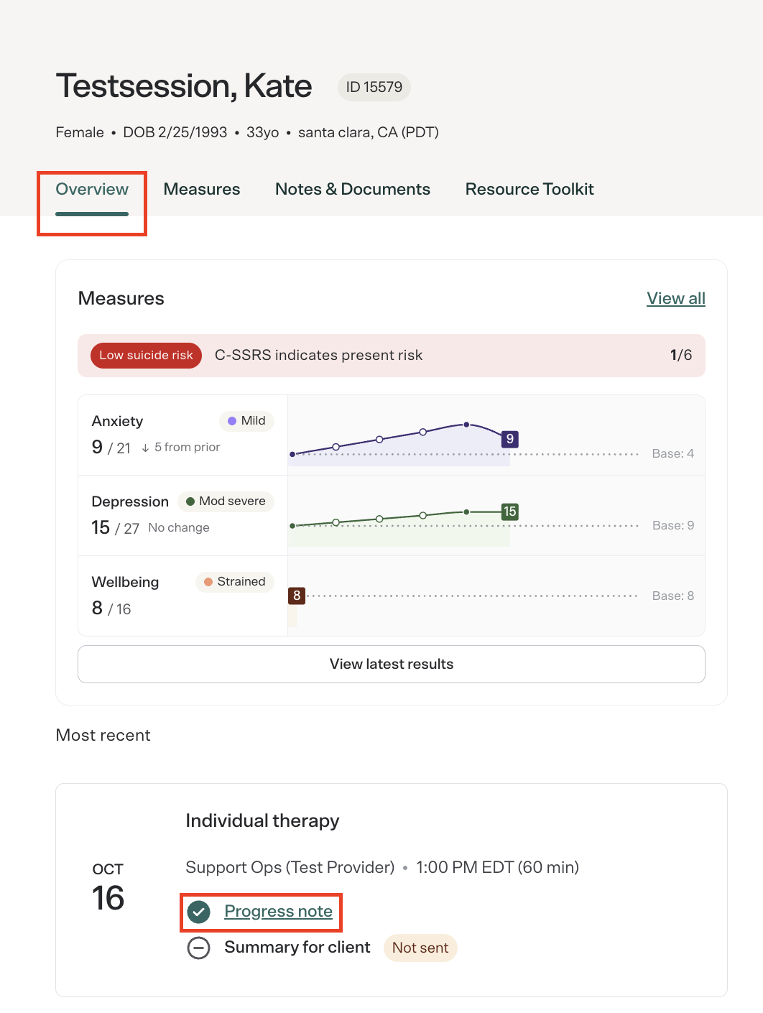Go to the Resource Toolkit tab
This screenshot has height=1013, width=763.
click(x=530, y=190)
